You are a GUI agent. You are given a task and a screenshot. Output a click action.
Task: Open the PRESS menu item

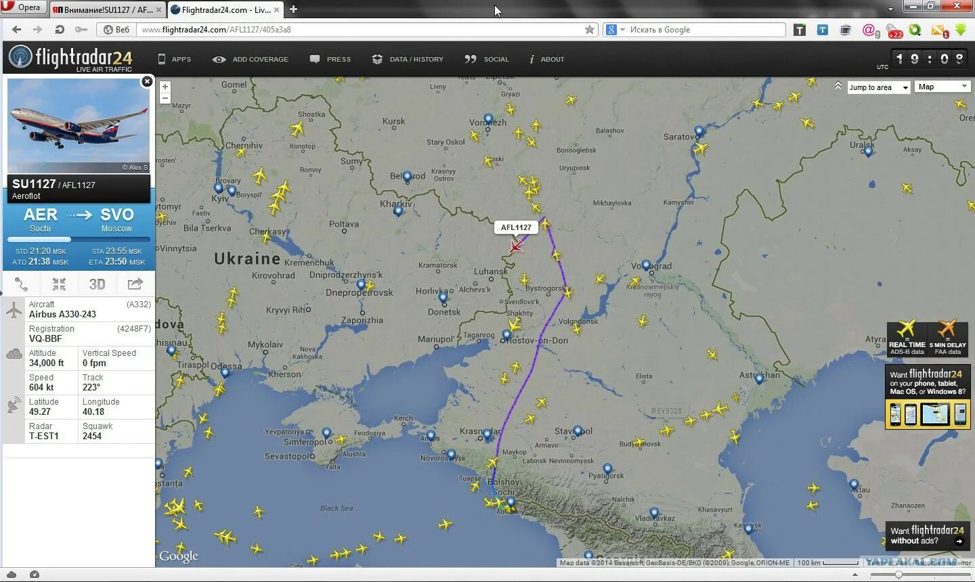(x=330, y=60)
